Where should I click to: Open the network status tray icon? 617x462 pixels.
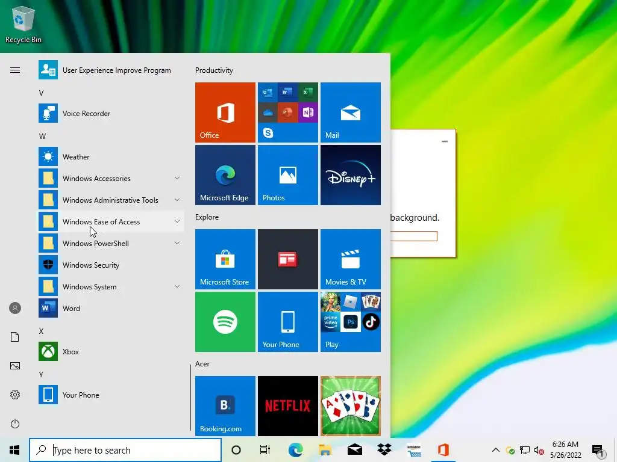[525, 450]
